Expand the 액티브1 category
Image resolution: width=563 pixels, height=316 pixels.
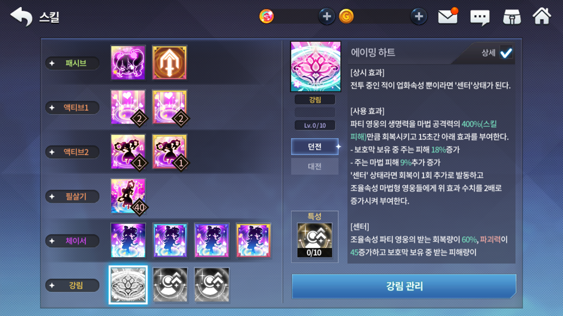coord(72,108)
